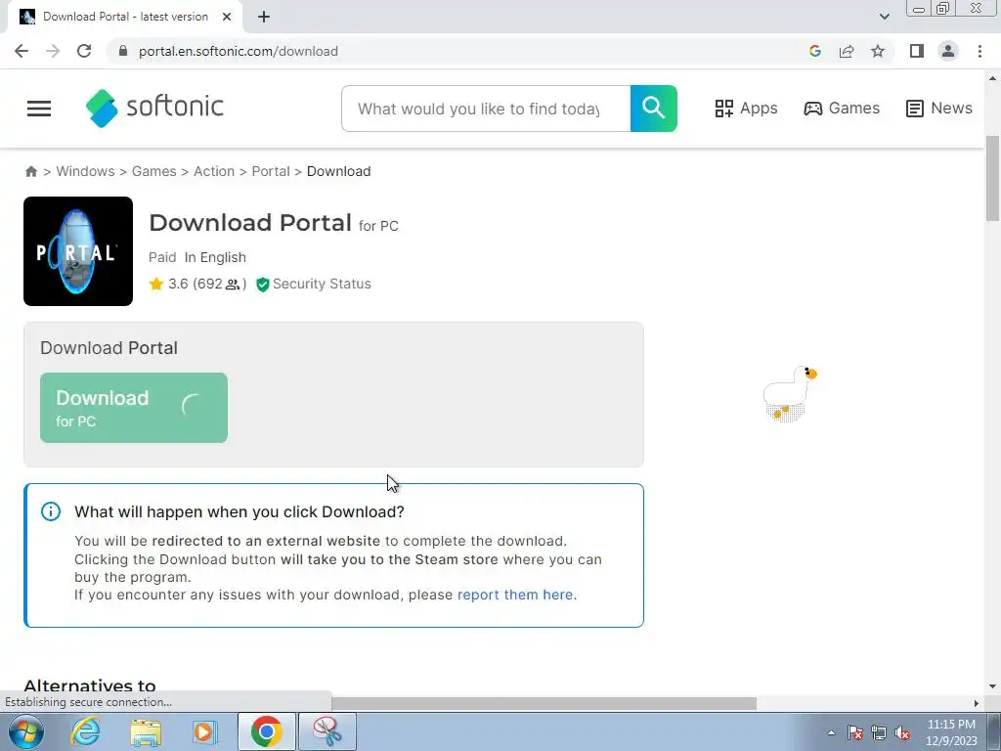Open the hamburger menu on Softonic
The width and height of the screenshot is (1001, 751).
[x=39, y=109]
